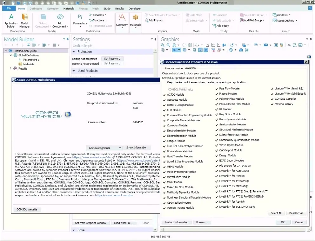This screenshot has width=315, height=241.
Task: Toggle the Material Library checkbox
Action: click(272, 104)
